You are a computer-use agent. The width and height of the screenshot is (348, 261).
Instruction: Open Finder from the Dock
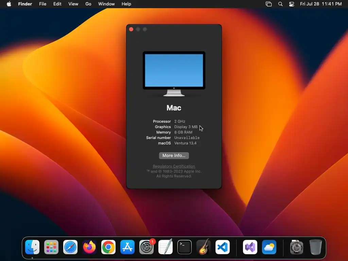pyautogui.click(x=32, y=247)
